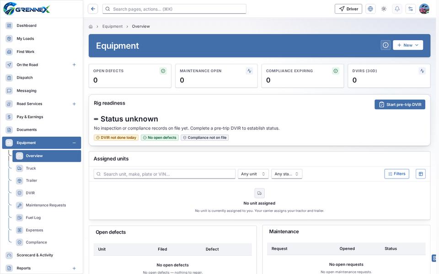Open the Messaging page
Viewport: 439px width, 274px height.
[x=42, y=91]
